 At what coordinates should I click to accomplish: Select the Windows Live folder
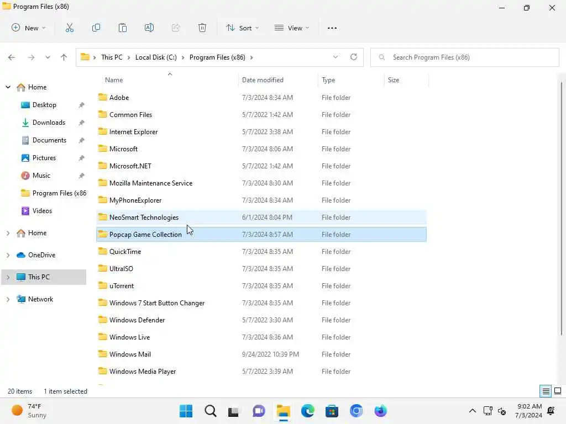[261, 337]
